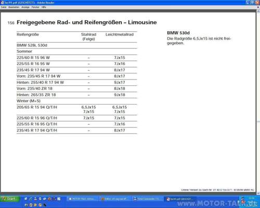Click the 'Winter (M+S)' section label
The width and height of the screenshot is (260, 208).
pos(29,101)
